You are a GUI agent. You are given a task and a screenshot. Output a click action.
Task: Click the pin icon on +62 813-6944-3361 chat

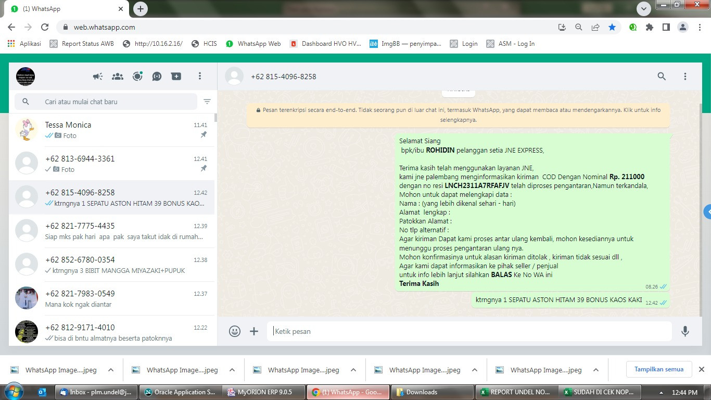204,169
